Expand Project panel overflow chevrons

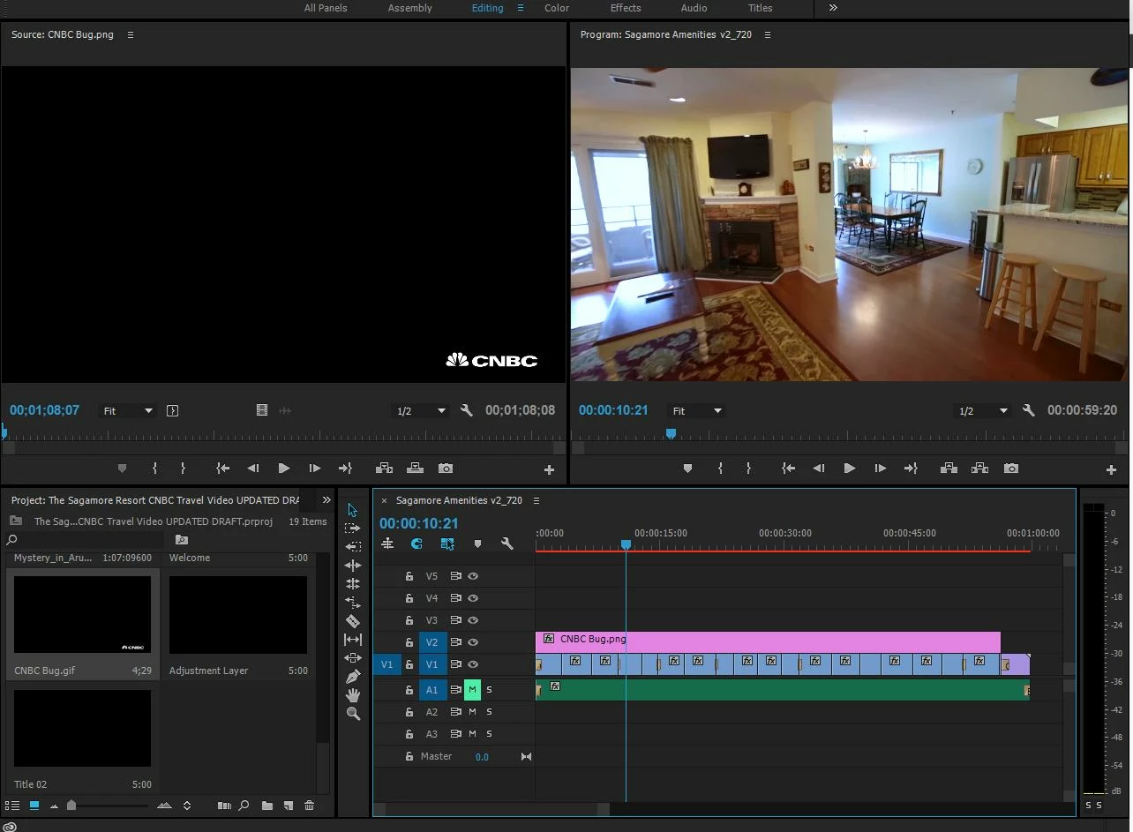tap(326, 500)
